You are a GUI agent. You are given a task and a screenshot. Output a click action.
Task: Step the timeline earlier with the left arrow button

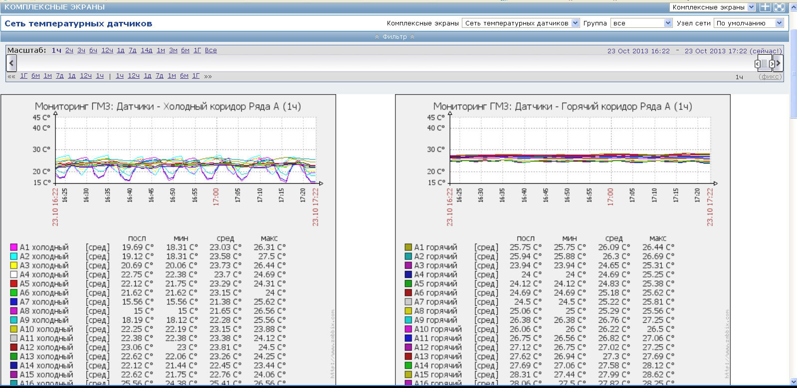click(11, 63)
